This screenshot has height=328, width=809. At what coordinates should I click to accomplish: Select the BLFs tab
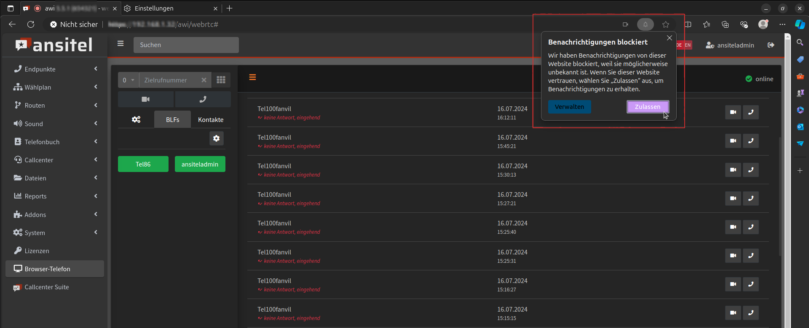tap(172, 120)
